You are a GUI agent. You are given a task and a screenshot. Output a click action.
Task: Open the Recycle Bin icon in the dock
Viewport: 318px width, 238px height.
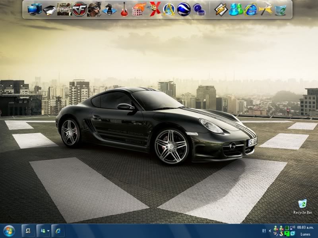[x=281, y=10]
